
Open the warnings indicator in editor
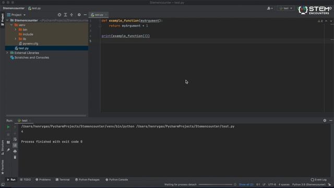320,21
